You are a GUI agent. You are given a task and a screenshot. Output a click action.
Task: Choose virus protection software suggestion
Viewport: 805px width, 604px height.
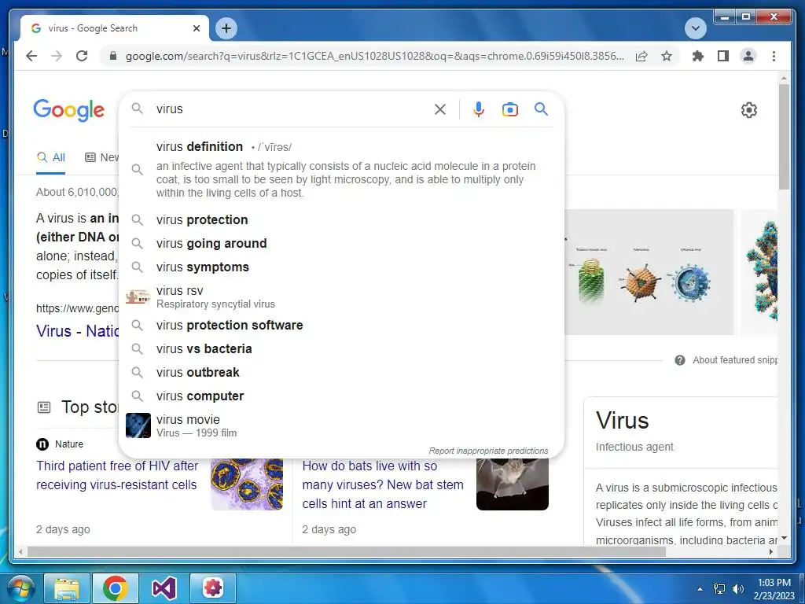[x=341, y=325]
